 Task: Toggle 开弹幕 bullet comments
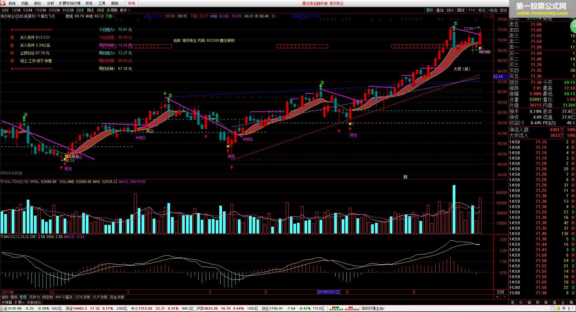click(7, 302)
